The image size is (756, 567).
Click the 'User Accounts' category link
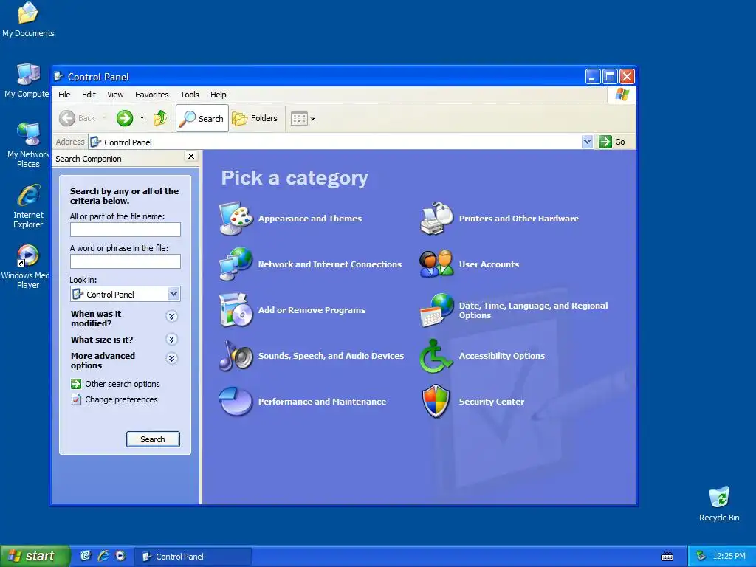point(489,264)
